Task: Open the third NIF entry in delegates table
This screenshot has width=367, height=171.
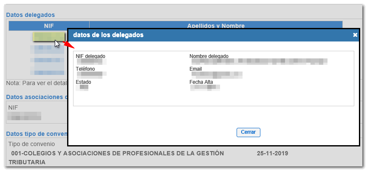Action: click(x=47, y=61)
